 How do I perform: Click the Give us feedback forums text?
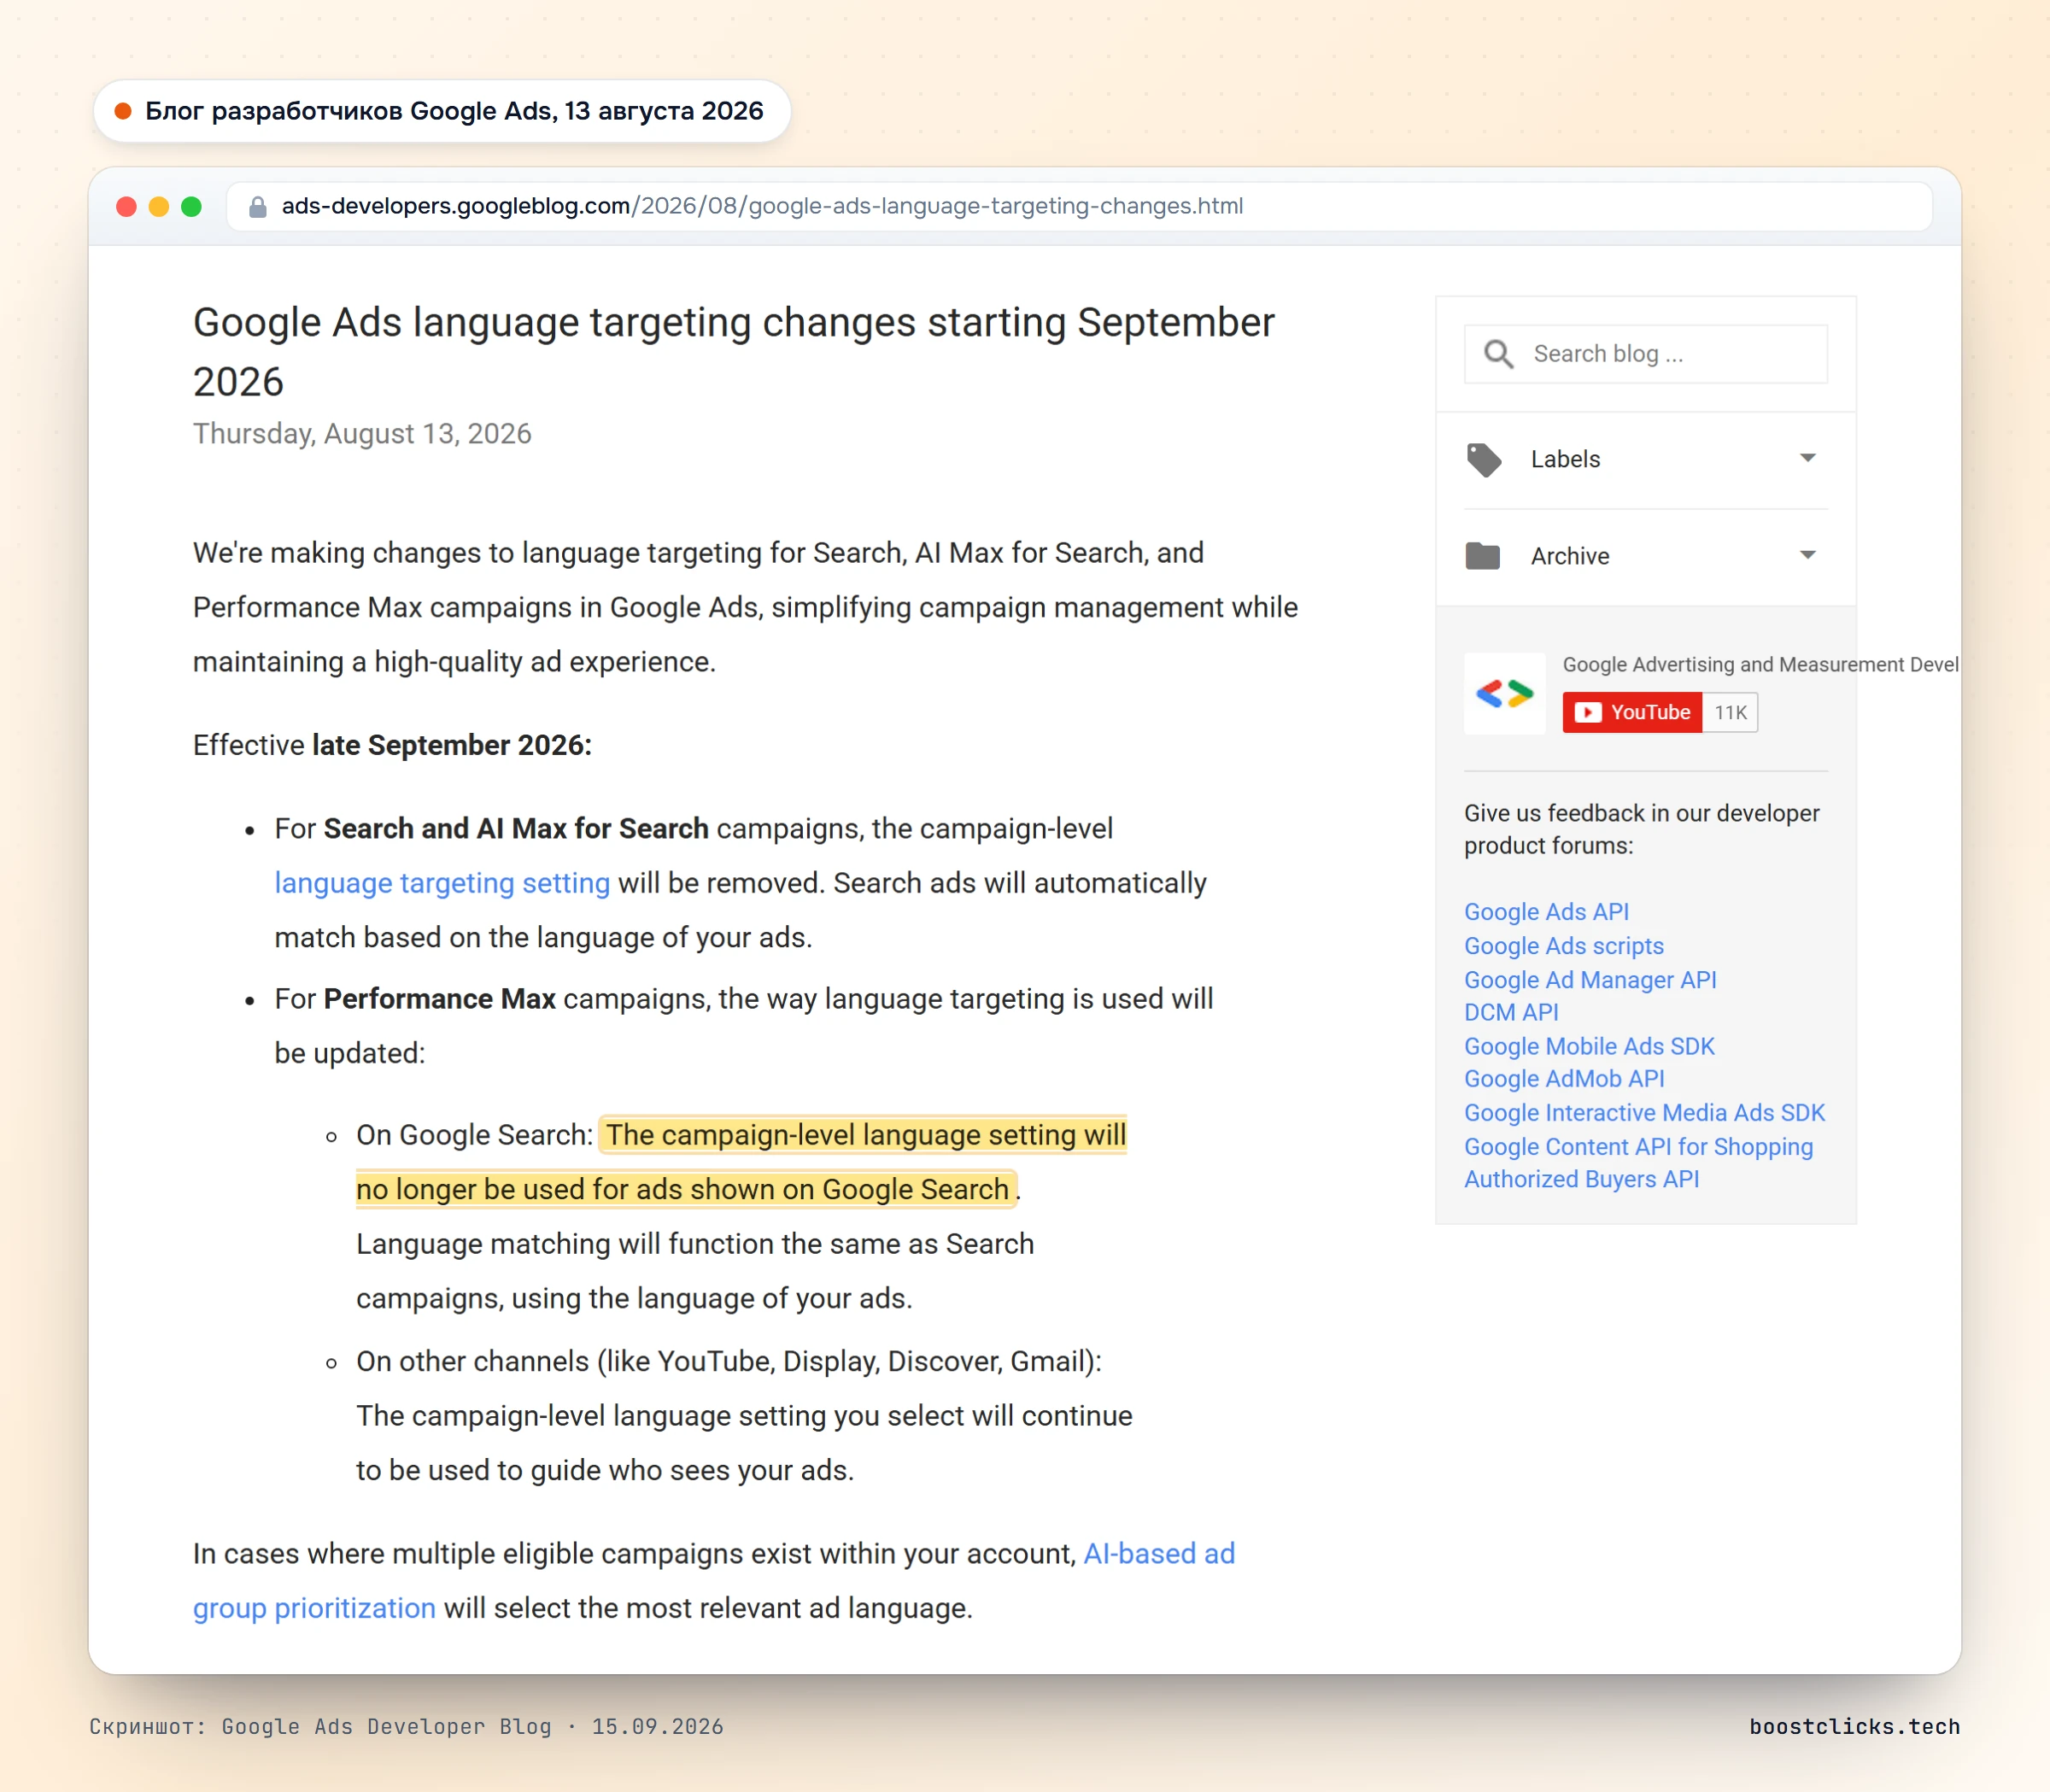point(1642,830)
